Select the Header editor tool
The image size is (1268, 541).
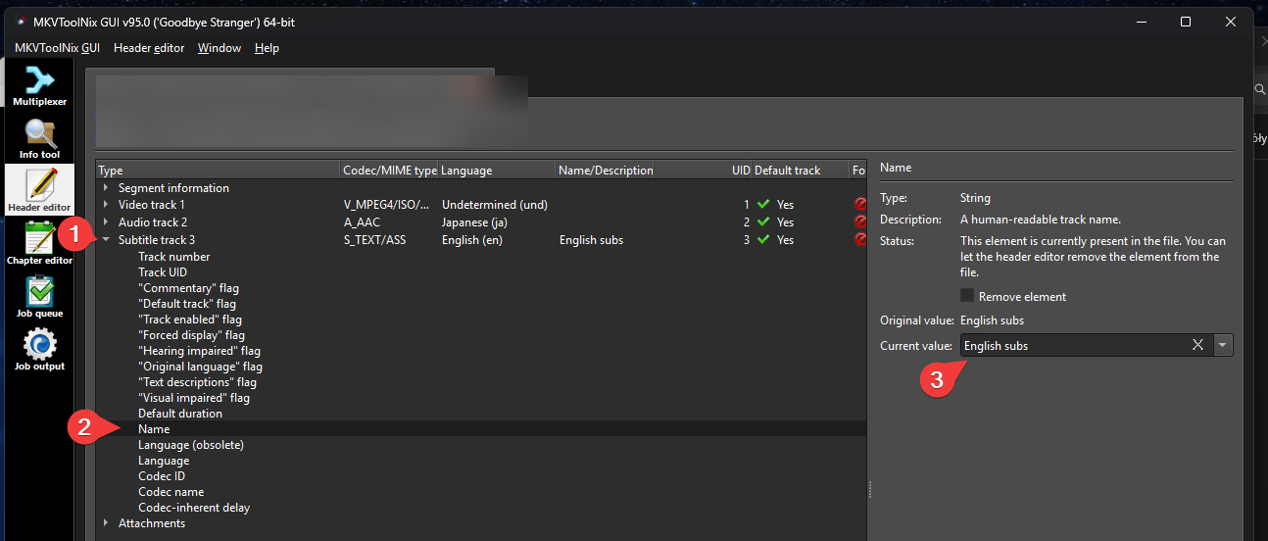39,190
